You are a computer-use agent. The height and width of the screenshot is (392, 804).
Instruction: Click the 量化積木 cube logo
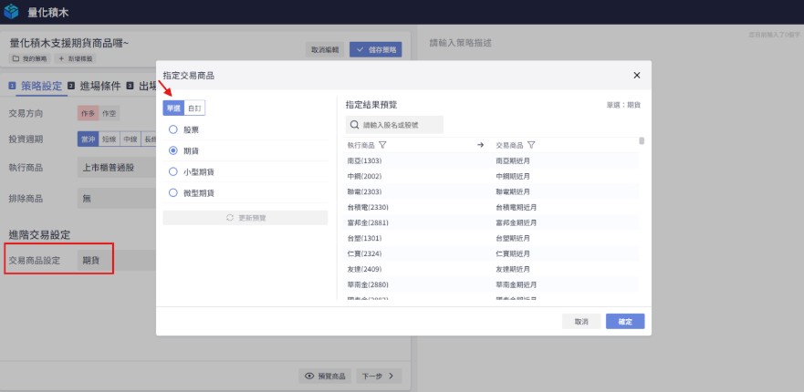(12, 13)
